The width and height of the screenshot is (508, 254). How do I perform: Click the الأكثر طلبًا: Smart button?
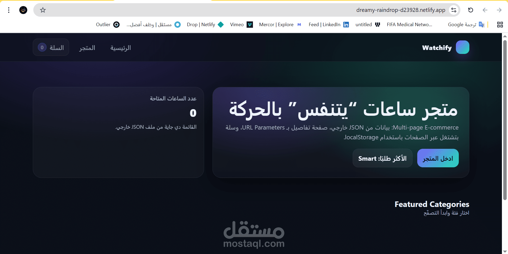382,158
